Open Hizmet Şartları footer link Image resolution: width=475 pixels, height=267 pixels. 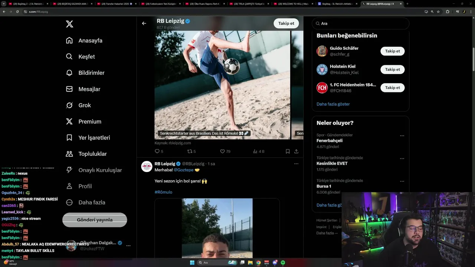(327, 220)
